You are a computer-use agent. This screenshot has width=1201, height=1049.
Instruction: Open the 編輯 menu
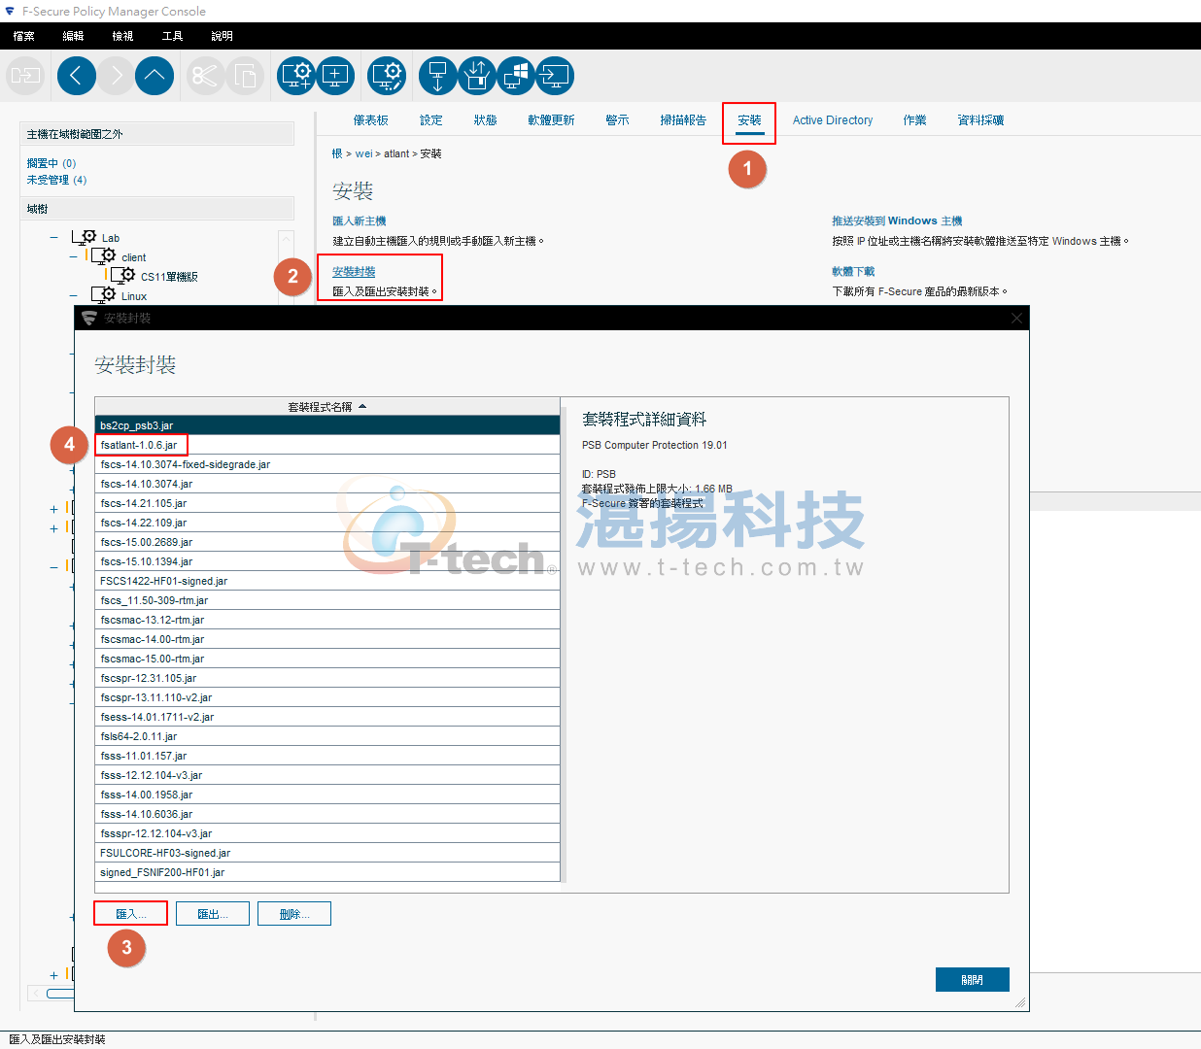[x=73, y=36]
